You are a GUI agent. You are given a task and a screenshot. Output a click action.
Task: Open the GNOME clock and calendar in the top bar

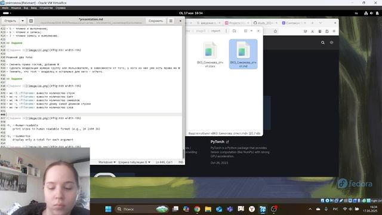coord(191,13)
